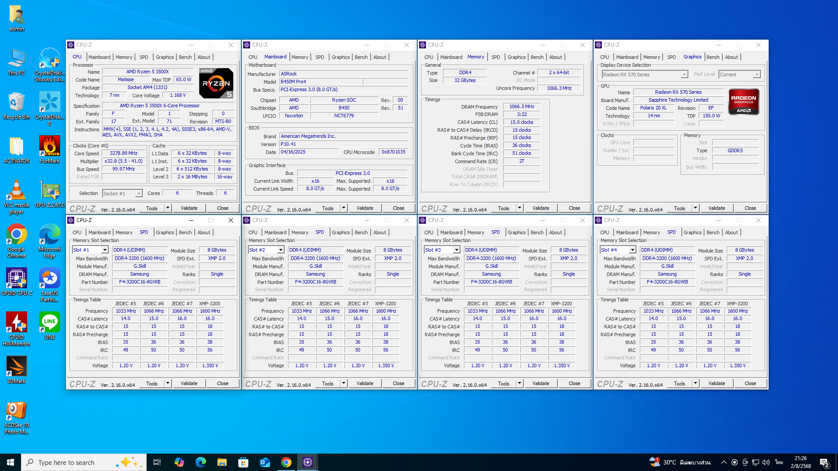Open the Perf Level Current dropdown
This screenshot has width=838, height=471.
[x=756, y=75]
